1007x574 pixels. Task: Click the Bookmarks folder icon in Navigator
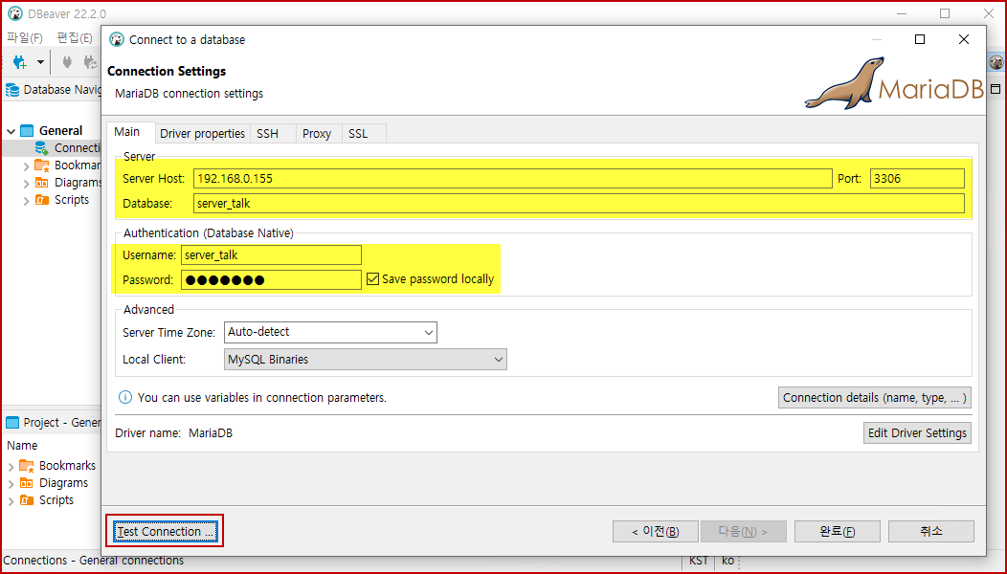click(42, 166)
